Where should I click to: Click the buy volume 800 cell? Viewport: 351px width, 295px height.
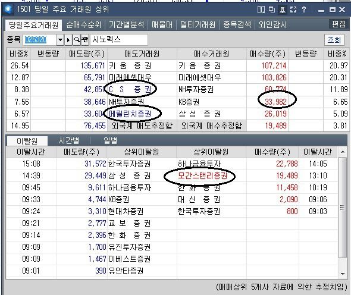272,211
